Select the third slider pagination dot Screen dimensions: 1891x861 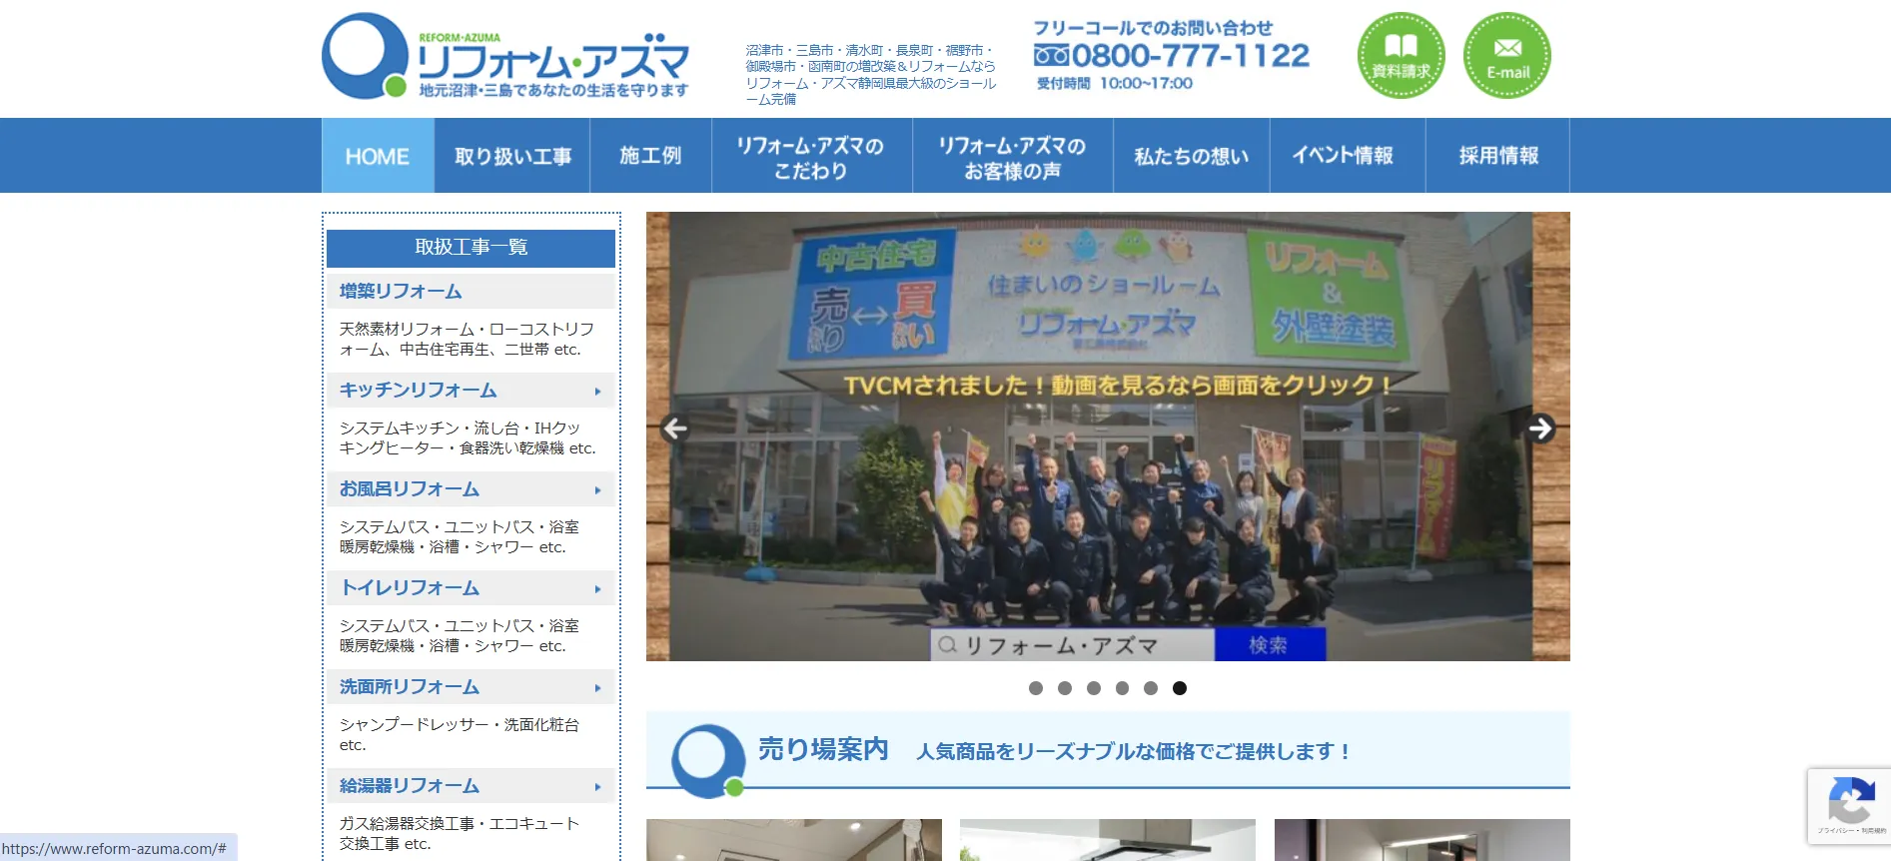[x=1094, y=688]
